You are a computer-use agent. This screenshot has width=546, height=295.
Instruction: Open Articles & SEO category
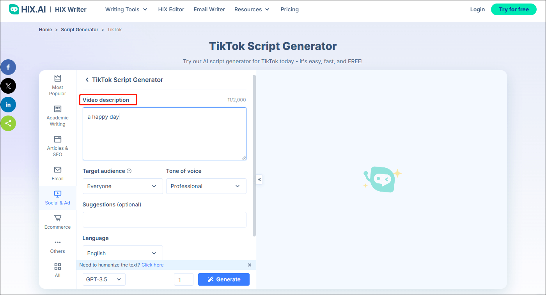[x=58, y=146]
